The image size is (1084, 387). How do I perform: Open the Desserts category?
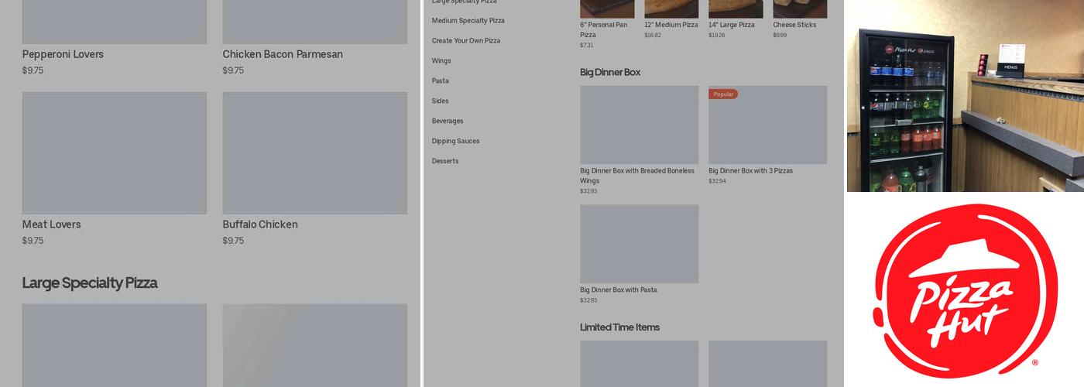445,162
